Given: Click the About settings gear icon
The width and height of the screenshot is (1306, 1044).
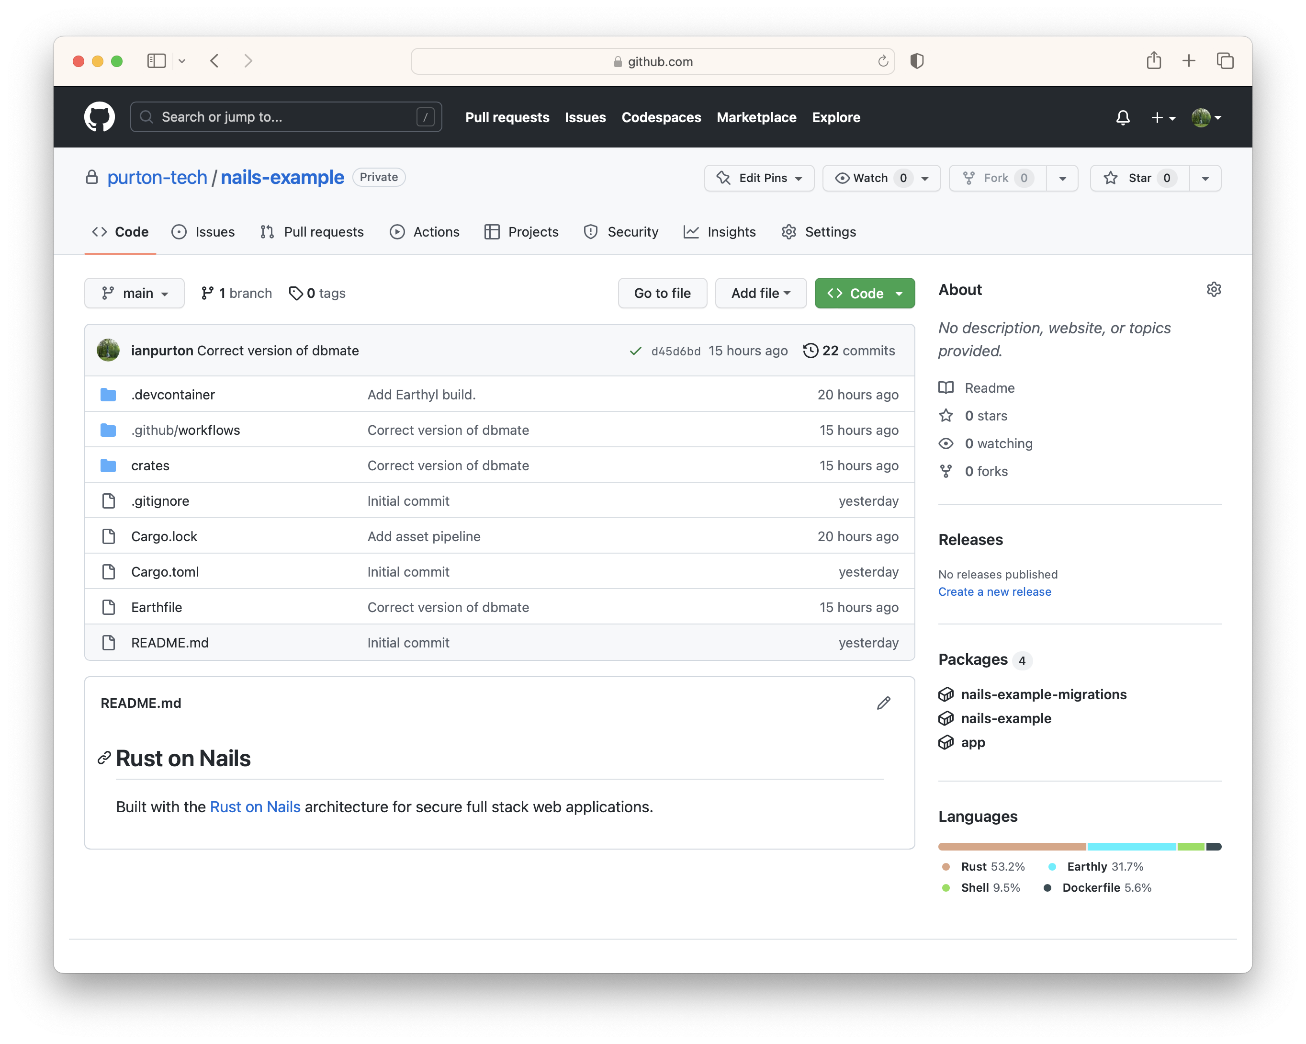Looking at the screenshot, I should (1213, 290).
